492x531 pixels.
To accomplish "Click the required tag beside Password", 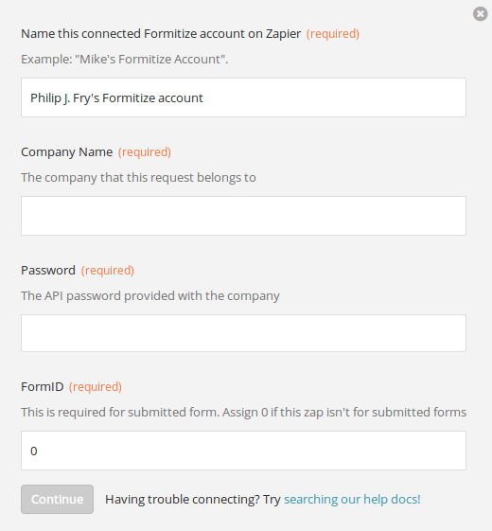I will coord(107,271).
